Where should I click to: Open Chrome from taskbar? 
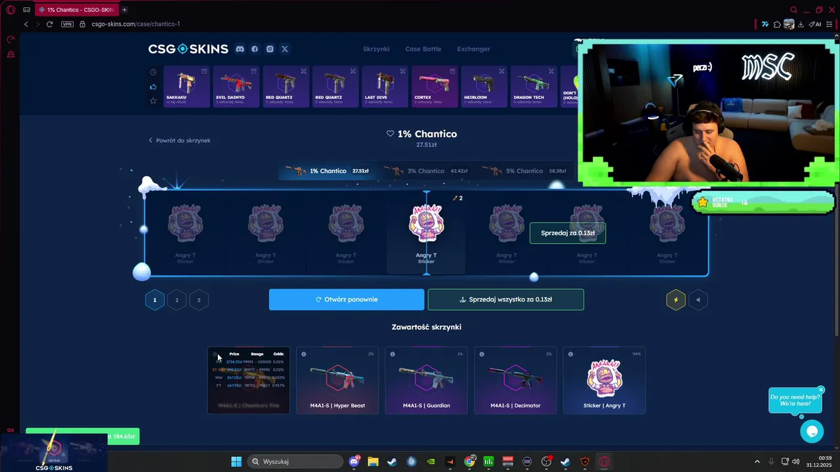point(469,462)
